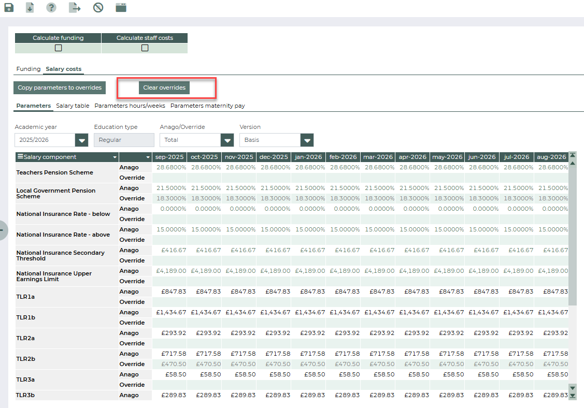Click the export document arrow icon

[x=75, y=8]
